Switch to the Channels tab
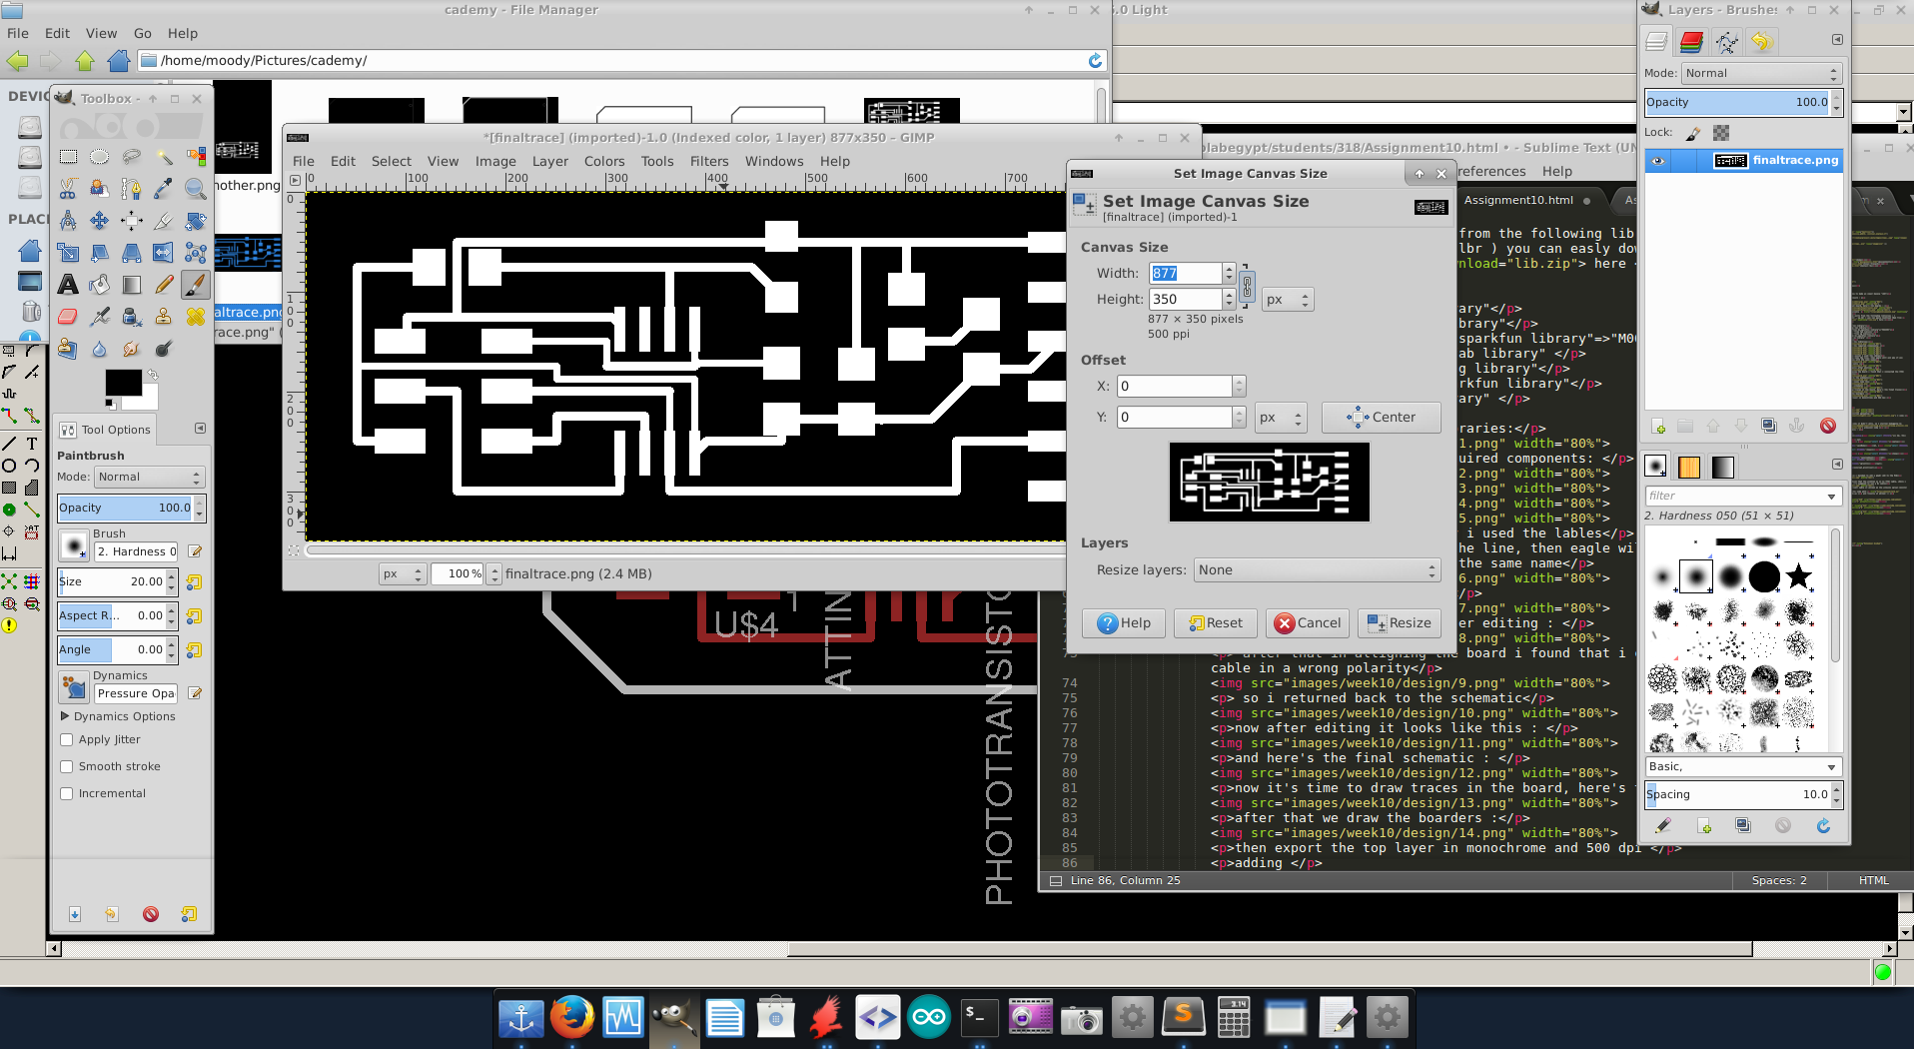This screenshot has width=1914, height=1049. pos(1691,42)
